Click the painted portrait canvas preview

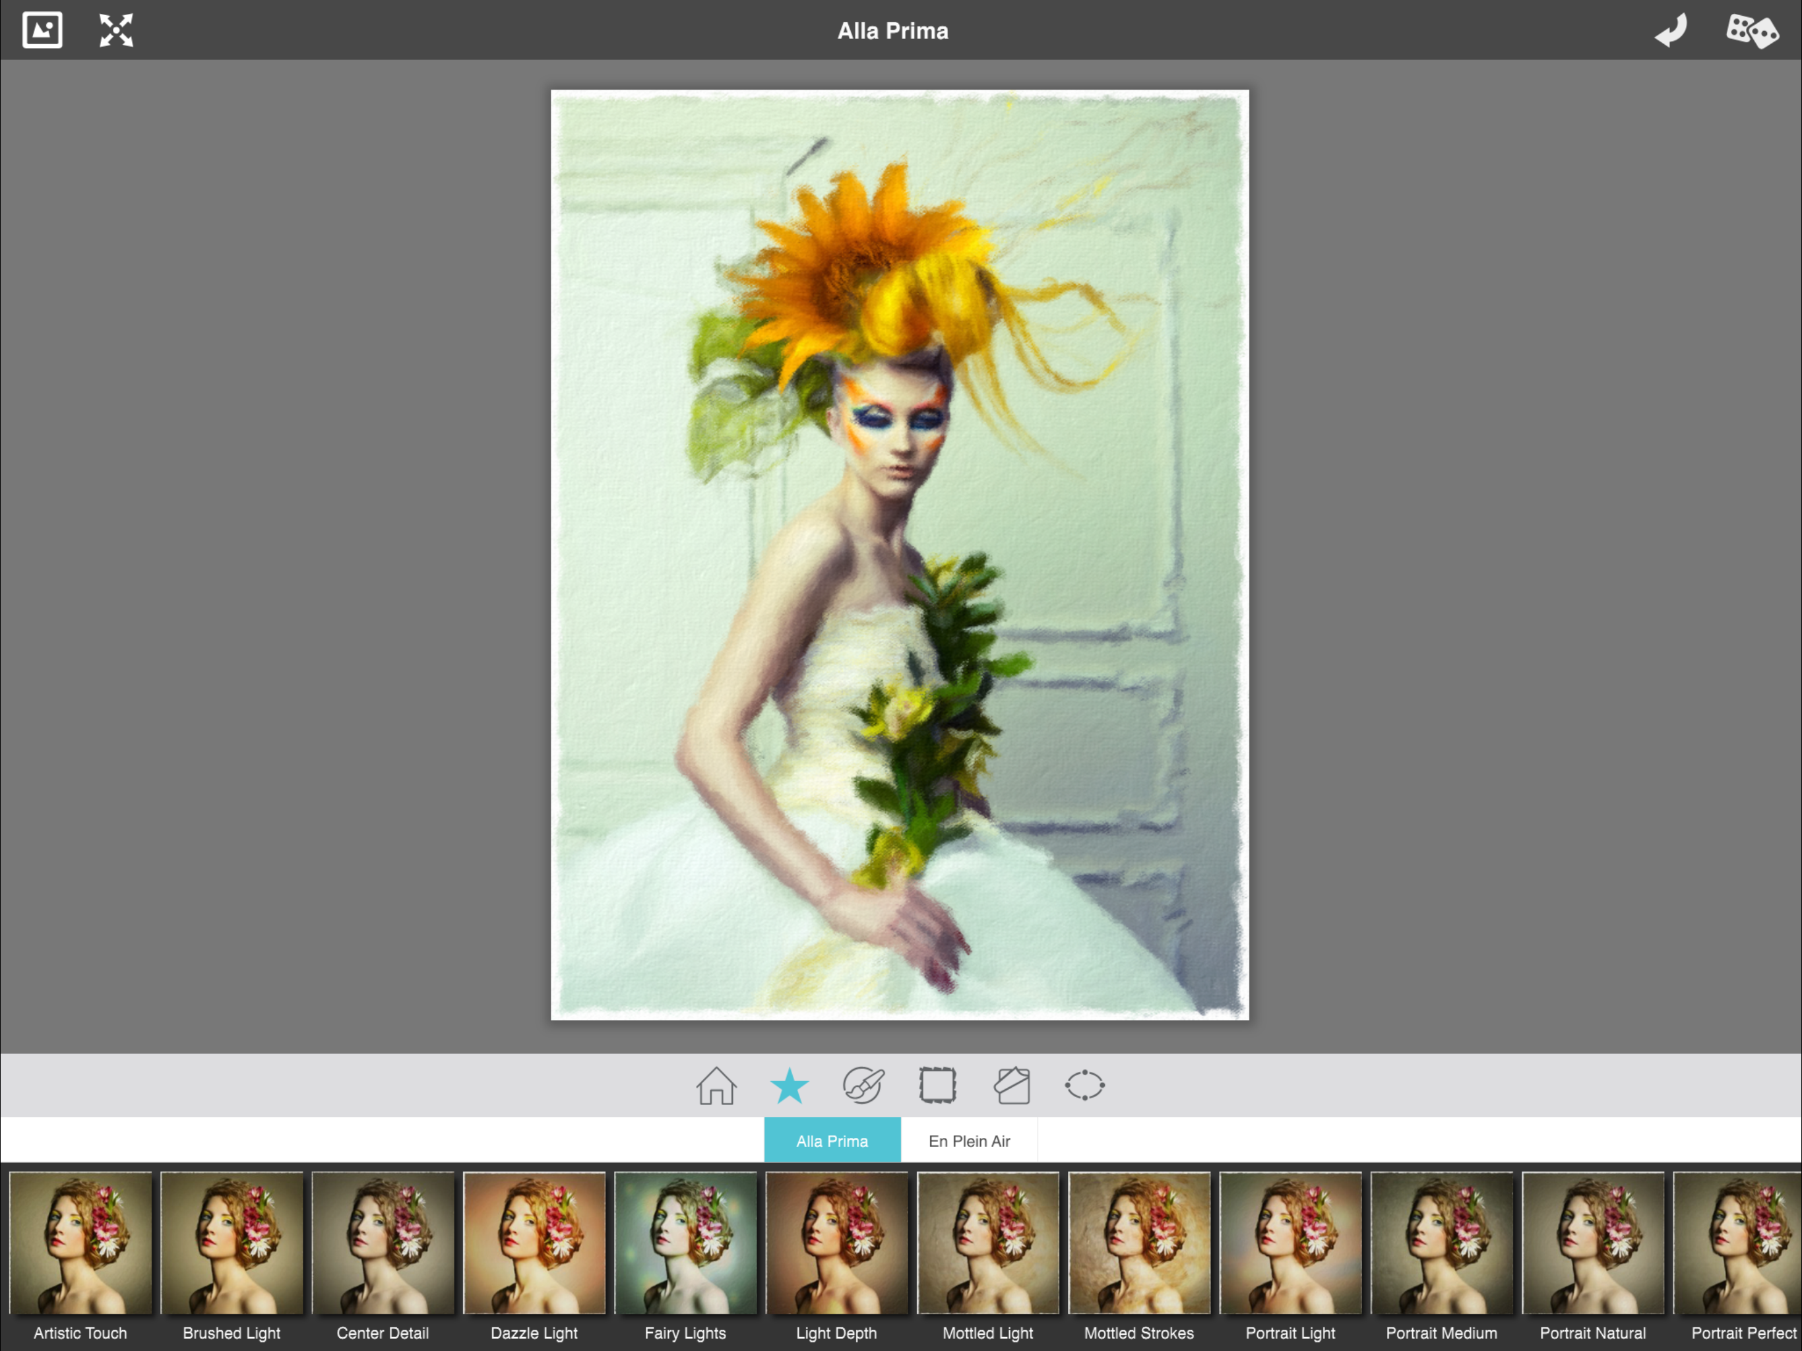(900, 554)
